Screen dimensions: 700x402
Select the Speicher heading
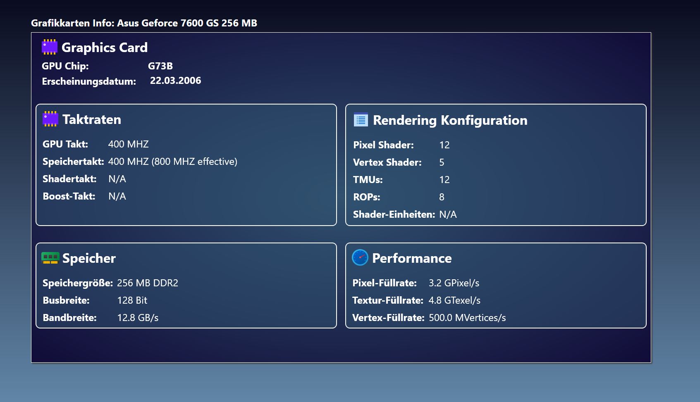coord(89,258)
